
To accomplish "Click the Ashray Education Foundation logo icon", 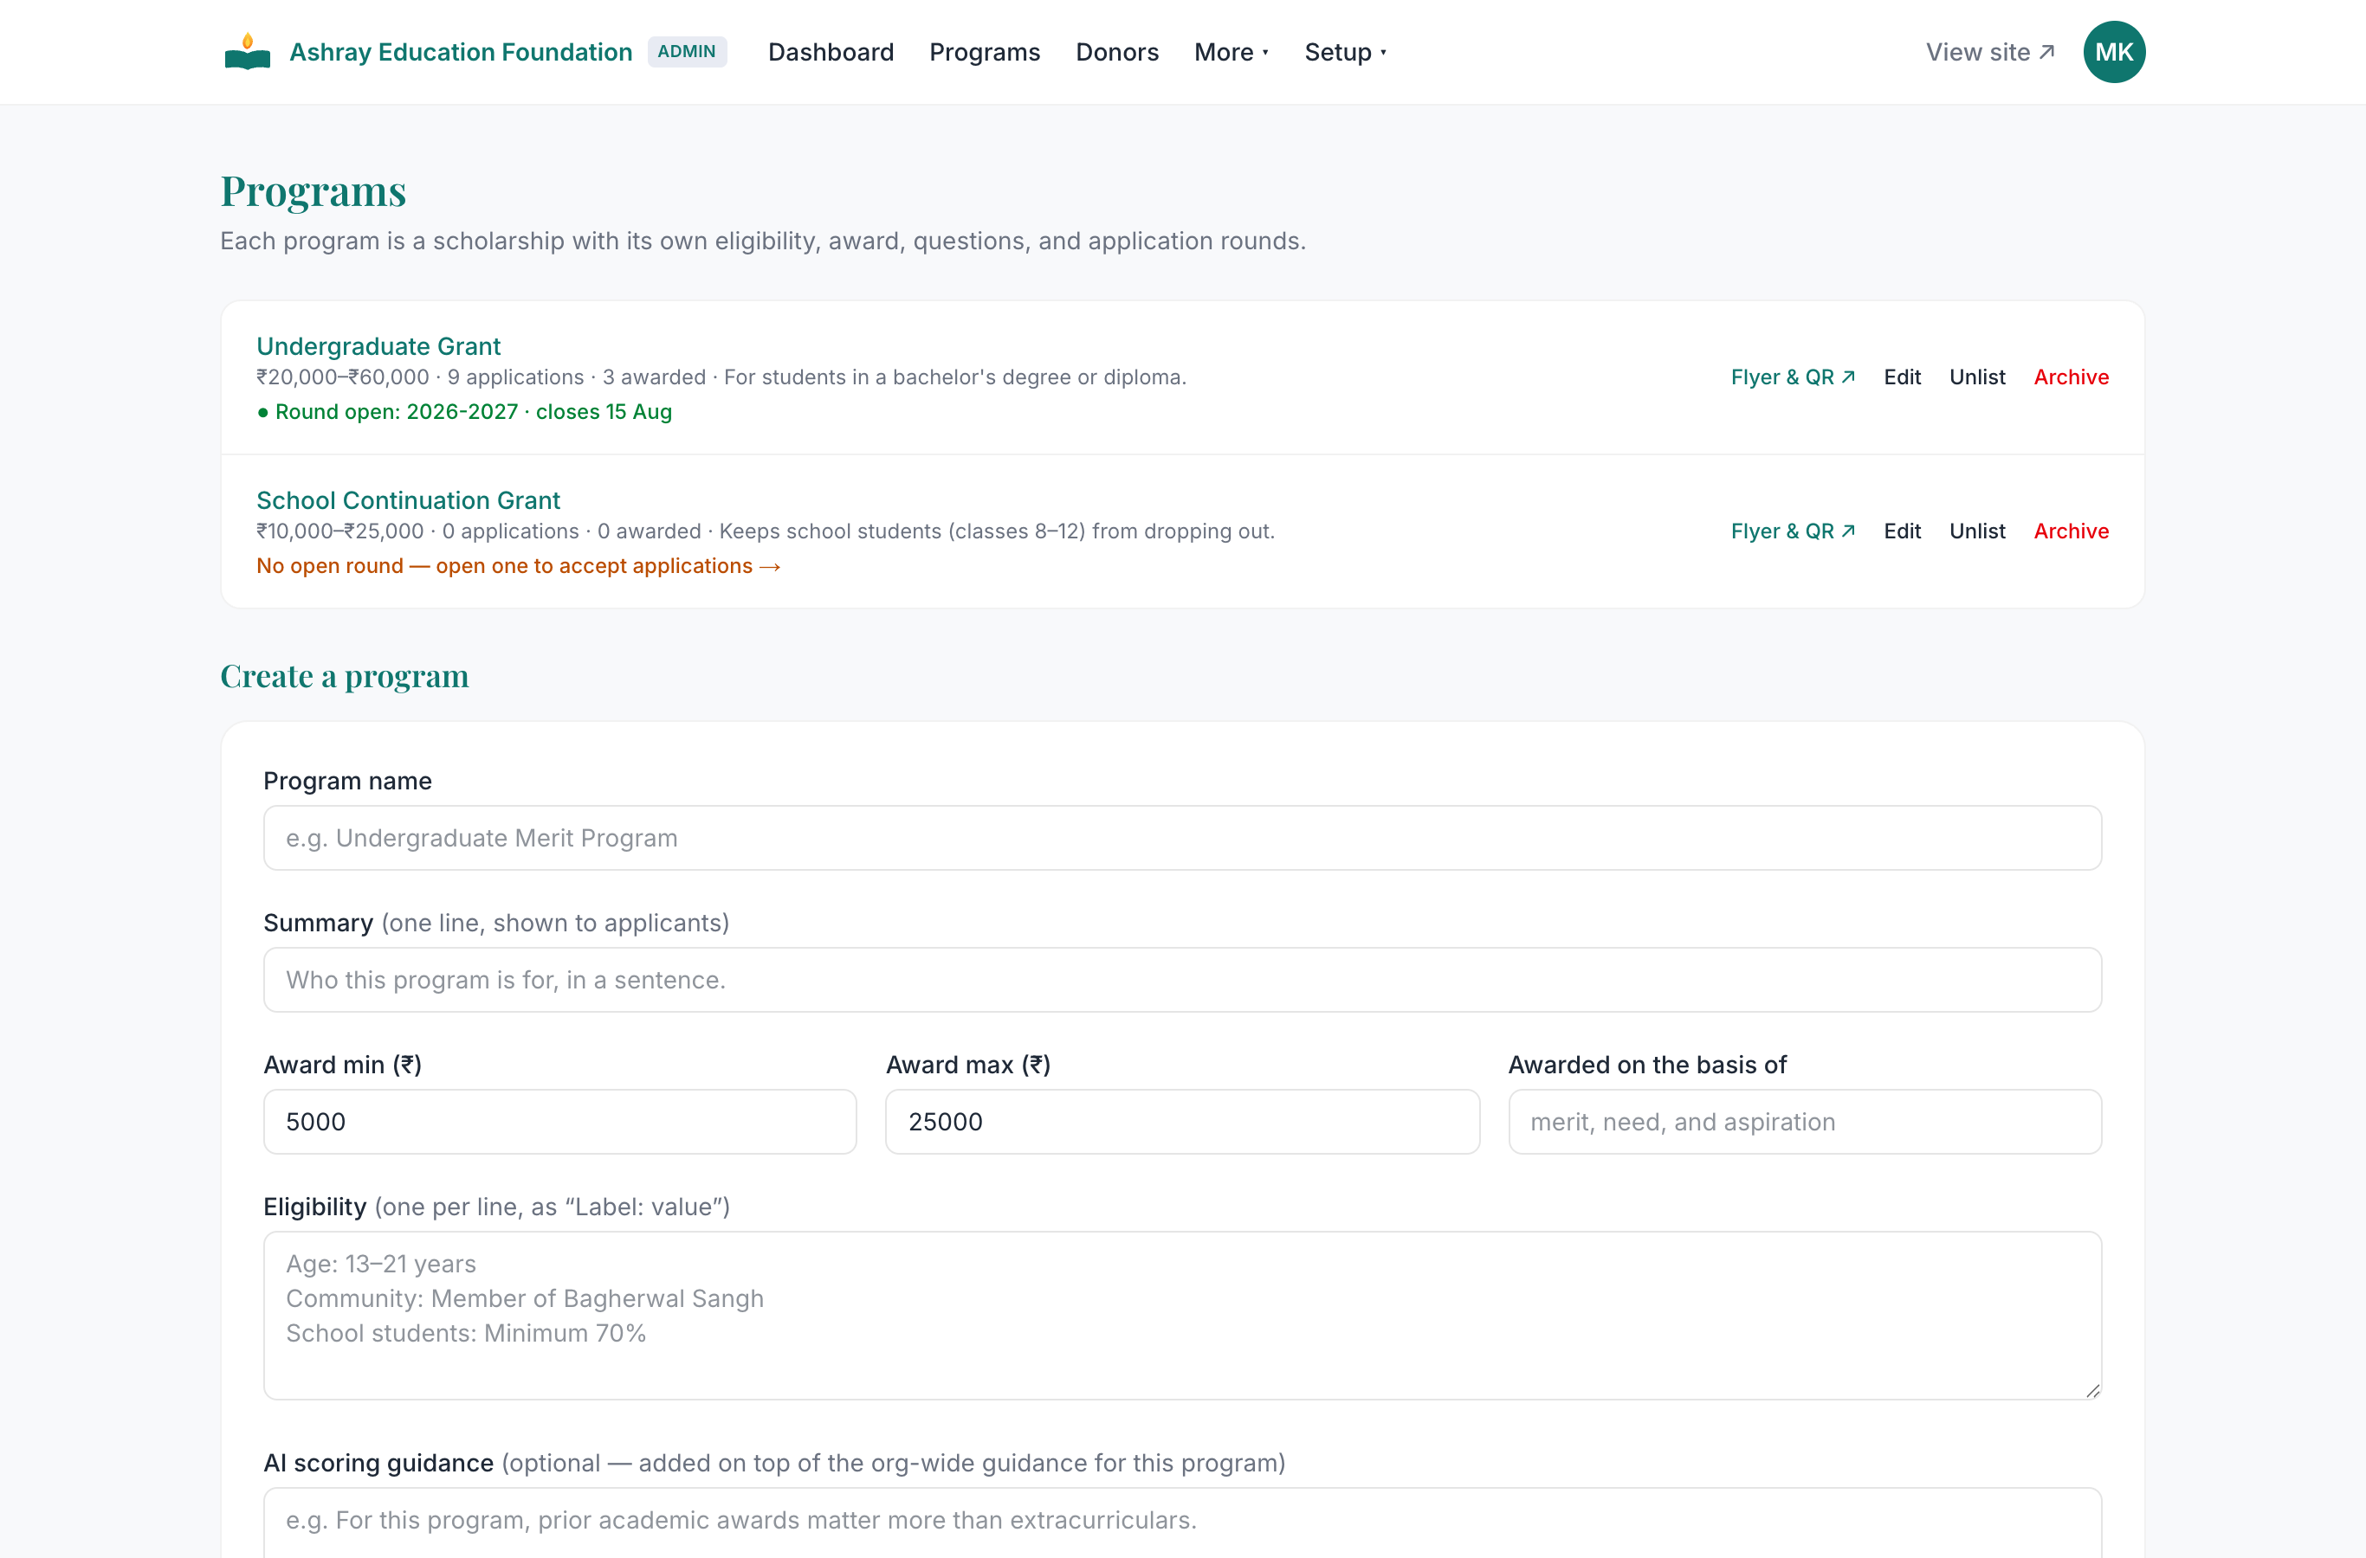I will pos(248,52).
